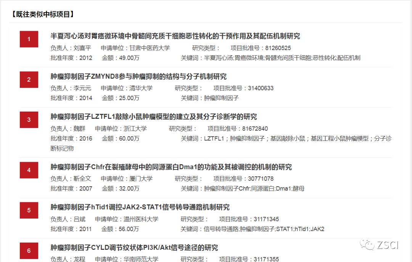Click the red number 2 badge
The height and width of the screenshot is (262, 412).
(x=29, y=80)
